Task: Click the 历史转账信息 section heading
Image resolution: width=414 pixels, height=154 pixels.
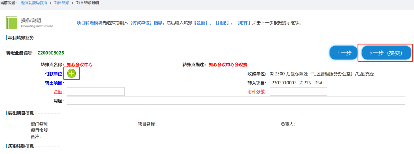Action: tap(33, 146)
